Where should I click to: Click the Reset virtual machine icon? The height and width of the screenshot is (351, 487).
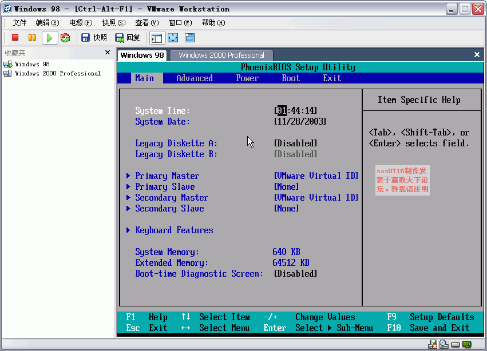[66, 38]
